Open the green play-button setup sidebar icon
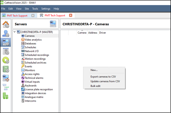The height and width of the screenshot is (113, 171). 6,60
